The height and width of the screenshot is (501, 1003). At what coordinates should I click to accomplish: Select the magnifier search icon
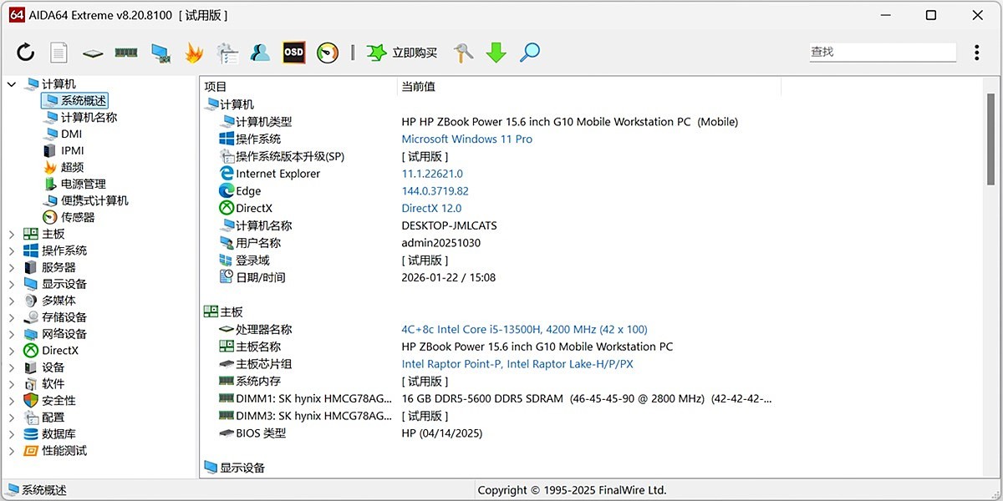click(x=529, y=52)
